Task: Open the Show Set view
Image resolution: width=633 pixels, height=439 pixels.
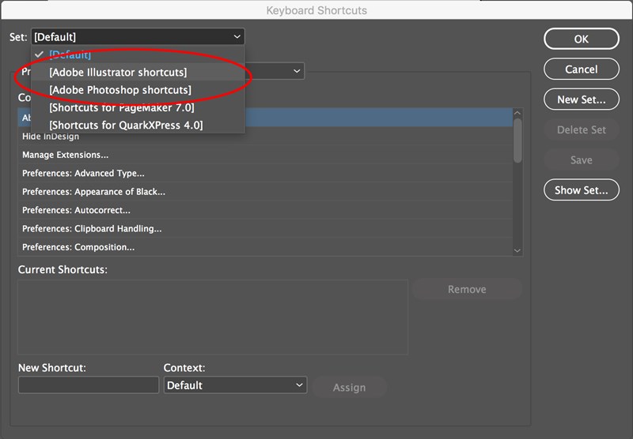Action: pos(582,190)
